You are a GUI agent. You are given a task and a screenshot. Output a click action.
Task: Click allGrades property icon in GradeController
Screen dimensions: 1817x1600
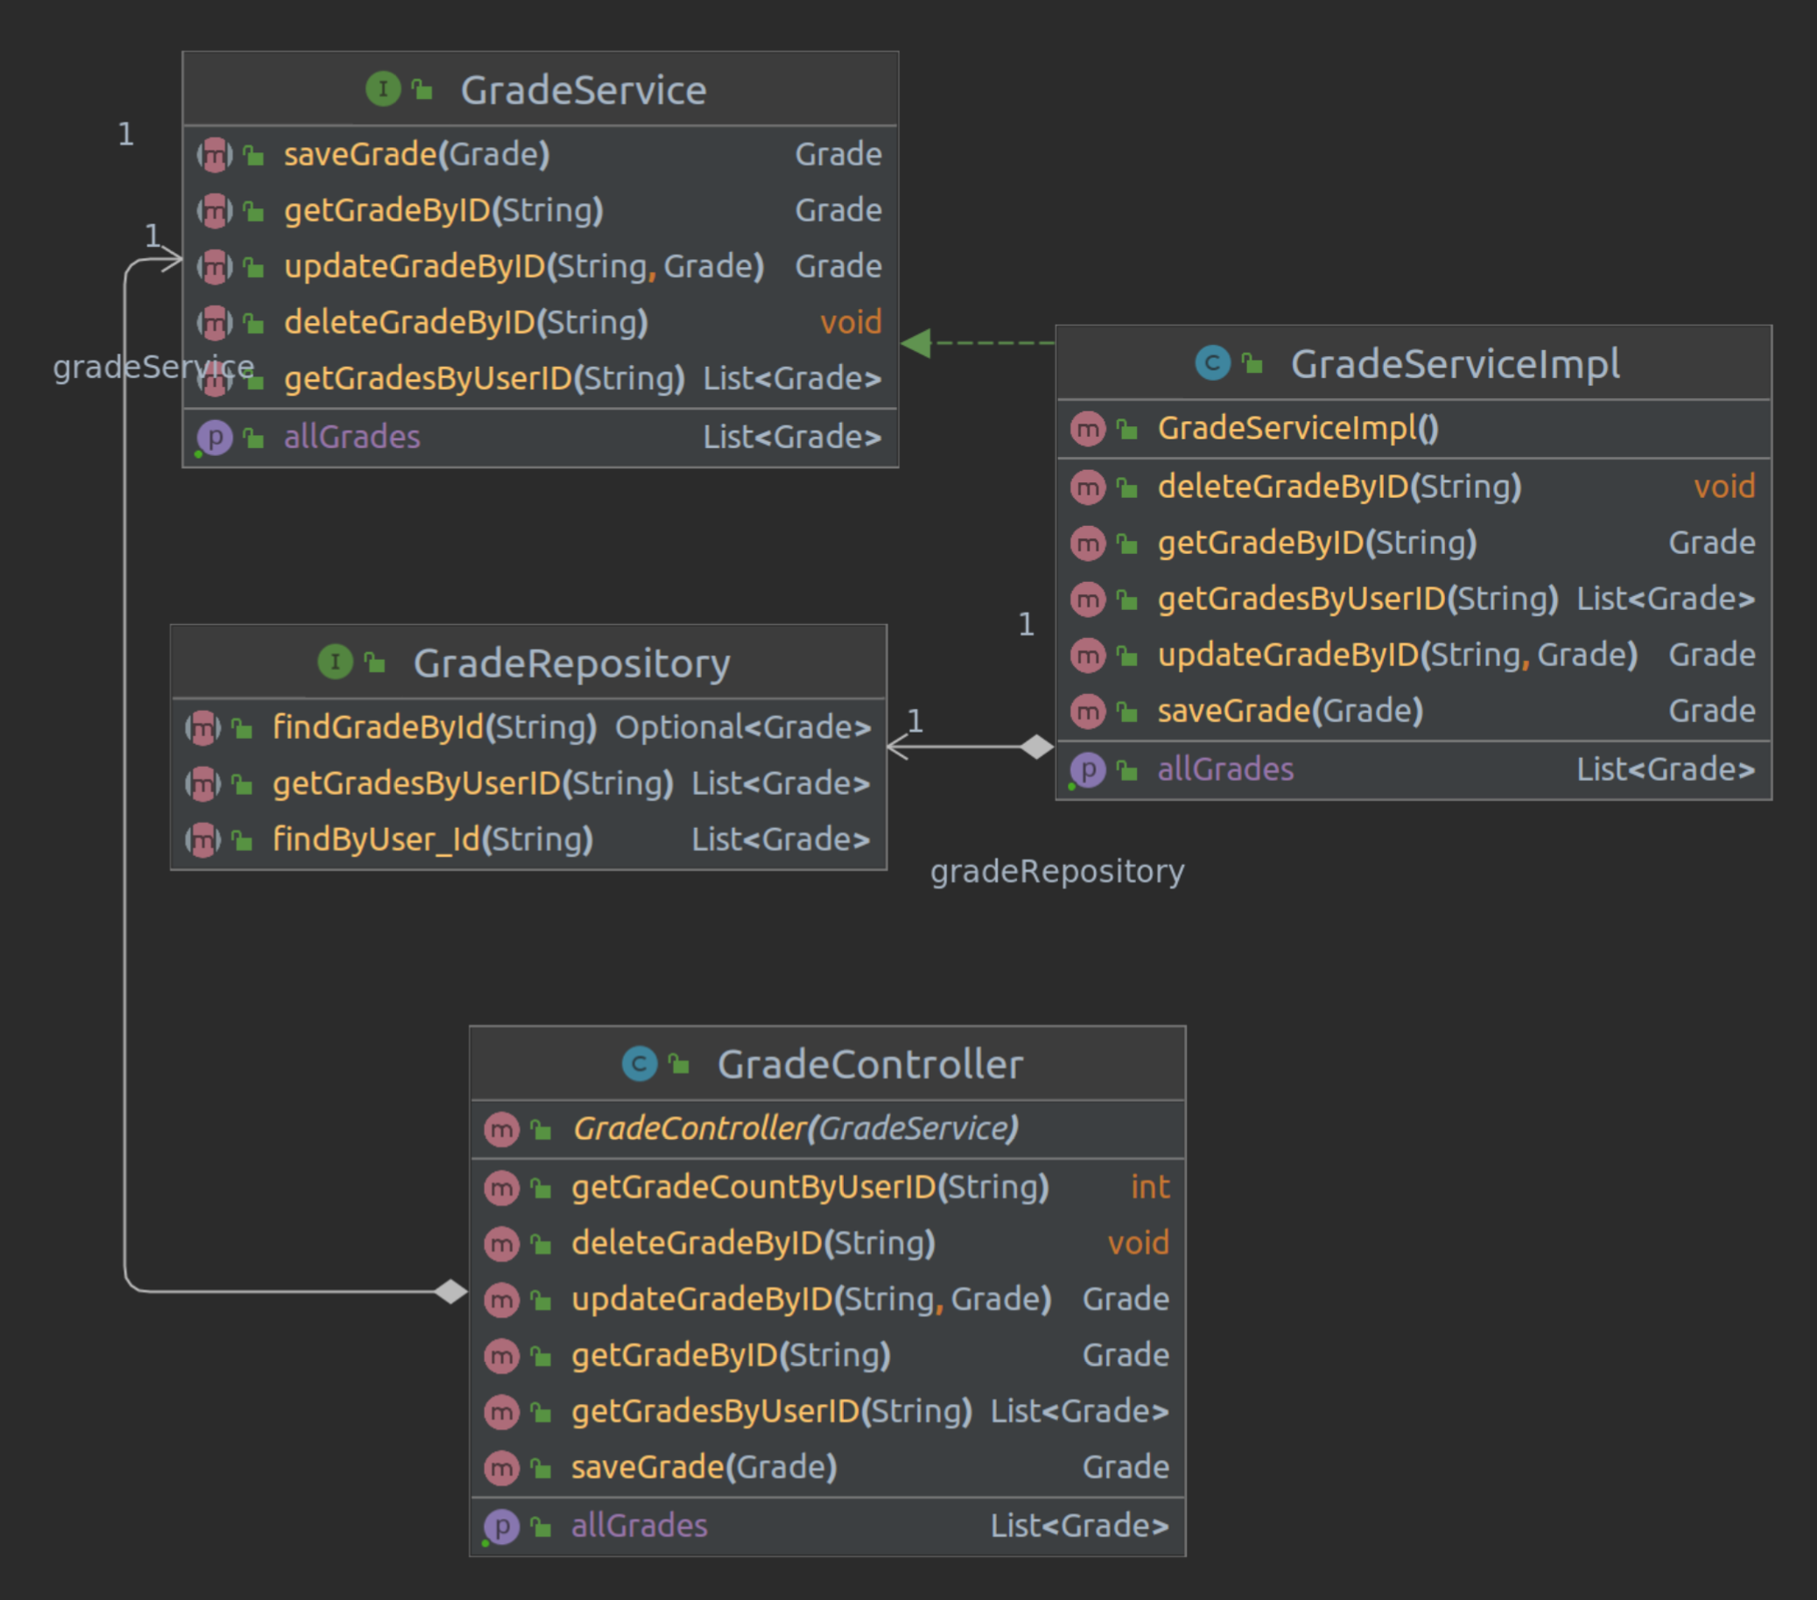click(502, 1526)
